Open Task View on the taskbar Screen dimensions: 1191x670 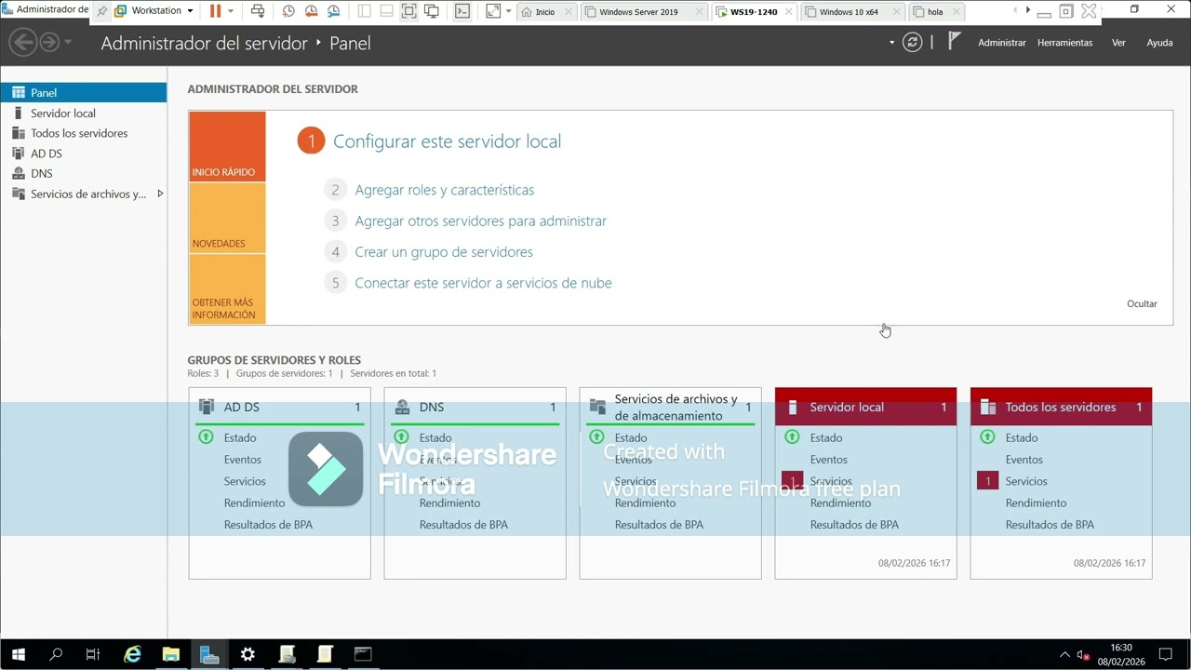point(93,654)
